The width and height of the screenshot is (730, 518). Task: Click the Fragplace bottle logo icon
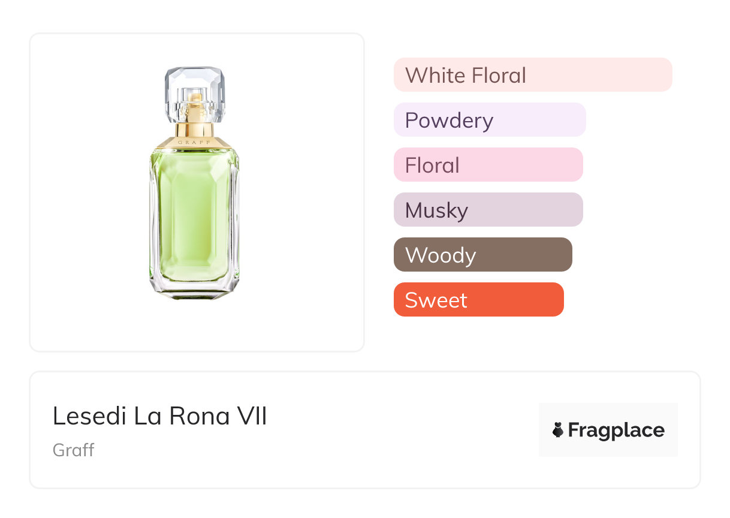pos(559,430)
